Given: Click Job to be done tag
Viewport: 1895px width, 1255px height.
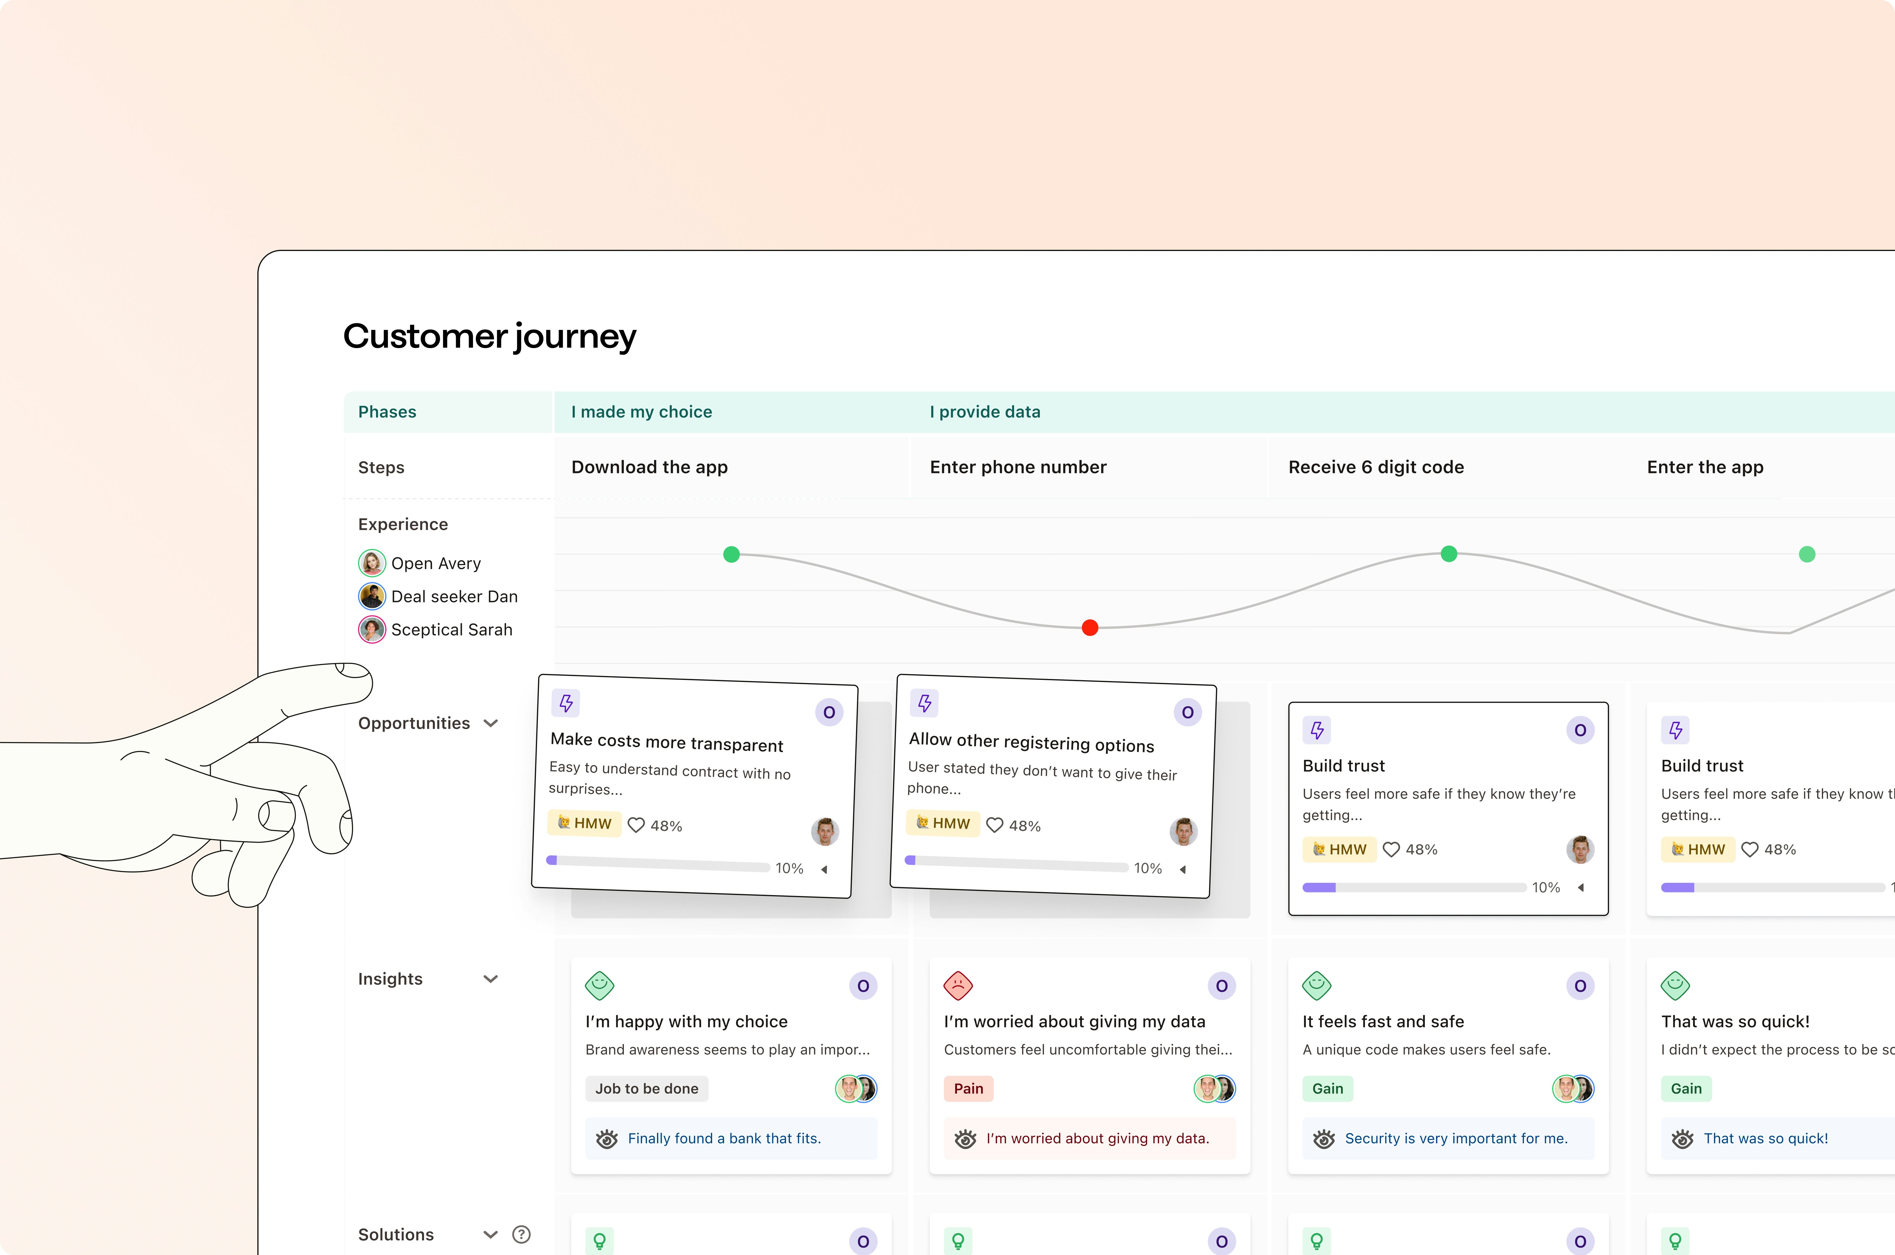Looking at the screenshot, I should pyautogui.click(x=647, y=1089).
